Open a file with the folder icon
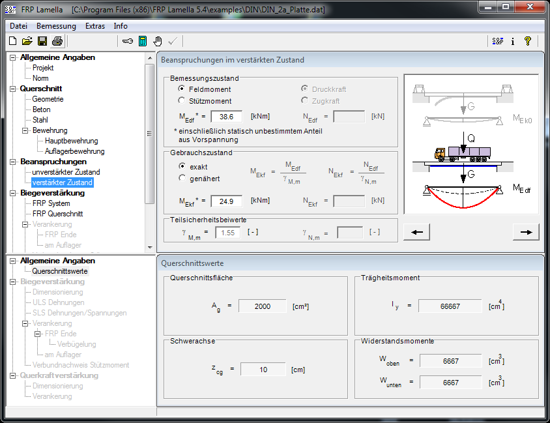Screen dimensions: 550x423 pos(27,41)
